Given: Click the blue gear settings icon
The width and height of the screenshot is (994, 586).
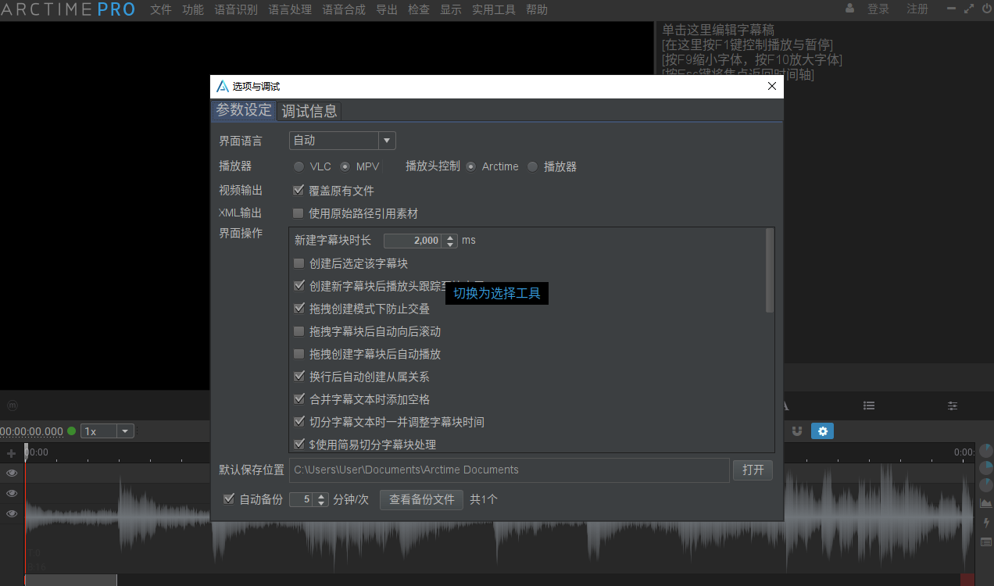Looking at the screenshot, I should (822, 431).
